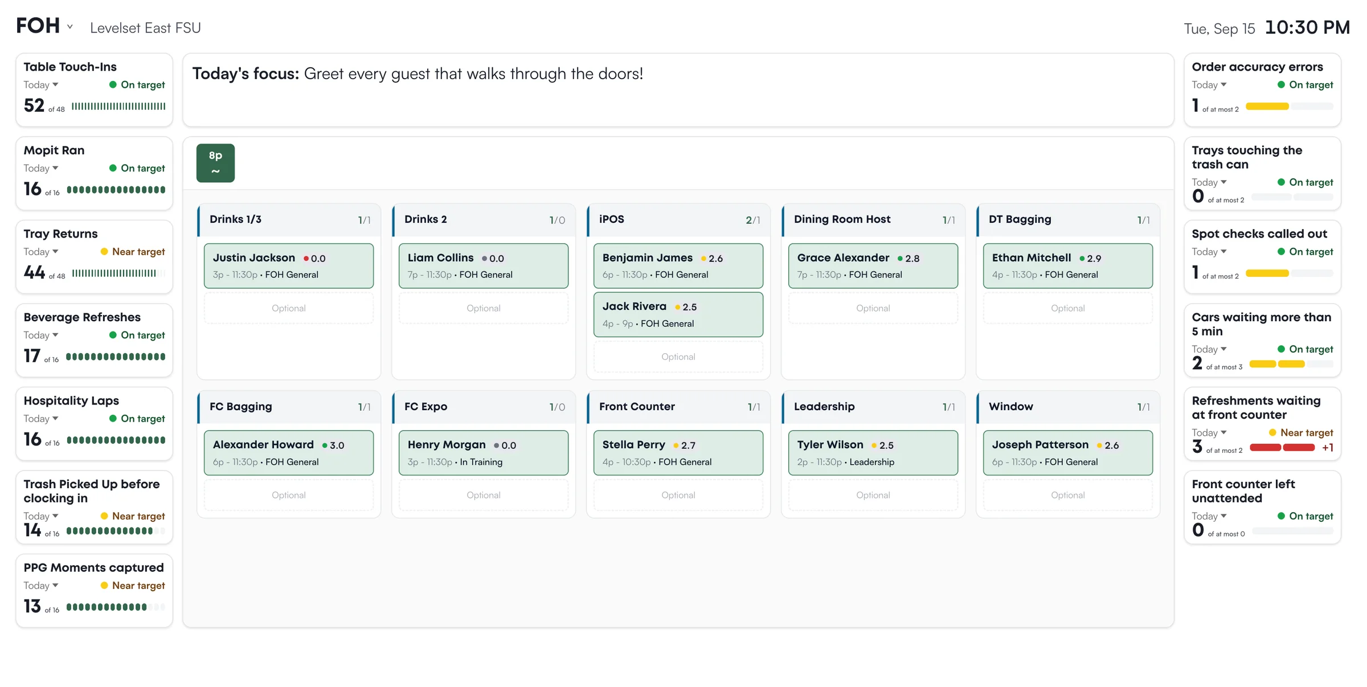Image resolution: width=1367 pixels, height=687 pixels.
Task: Click the Optional slot under FC Expo
Action: point(484,495)
